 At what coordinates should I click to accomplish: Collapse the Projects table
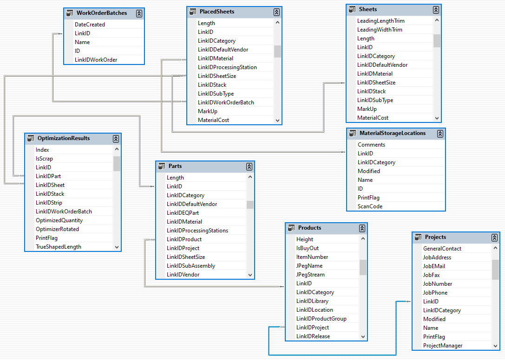click(495, 237)
